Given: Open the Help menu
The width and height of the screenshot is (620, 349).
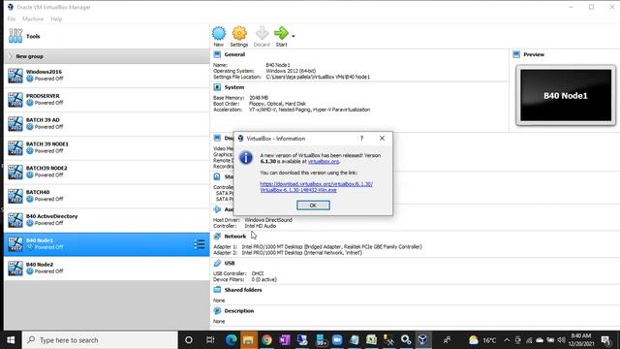Looking at the screenshot, I should 56,19.
